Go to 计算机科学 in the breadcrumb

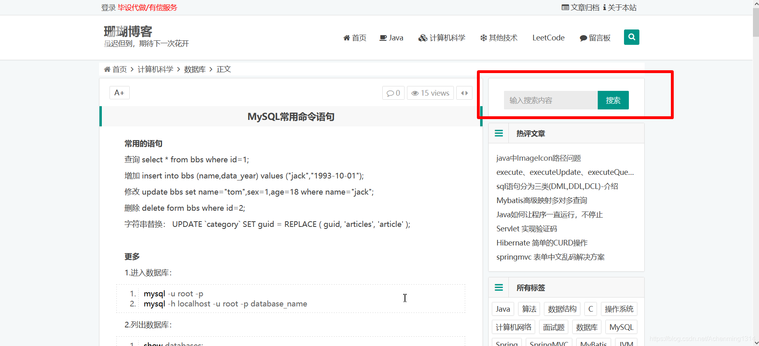(155, 69)
